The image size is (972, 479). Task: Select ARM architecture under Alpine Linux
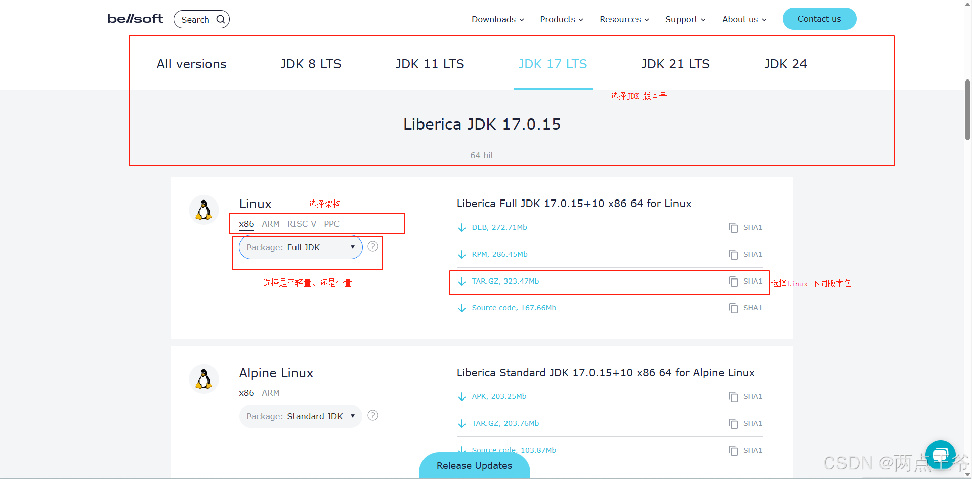click(x=271, y=393)
